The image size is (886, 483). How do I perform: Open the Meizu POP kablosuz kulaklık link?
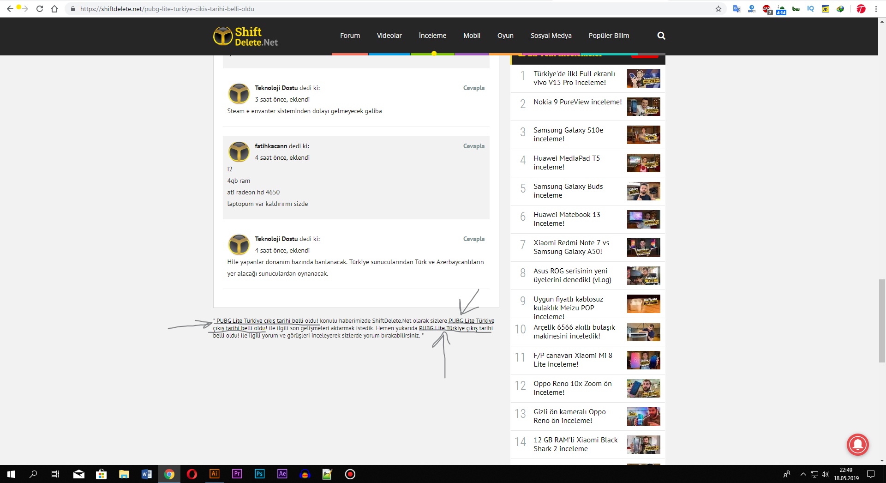coord(569,308)
